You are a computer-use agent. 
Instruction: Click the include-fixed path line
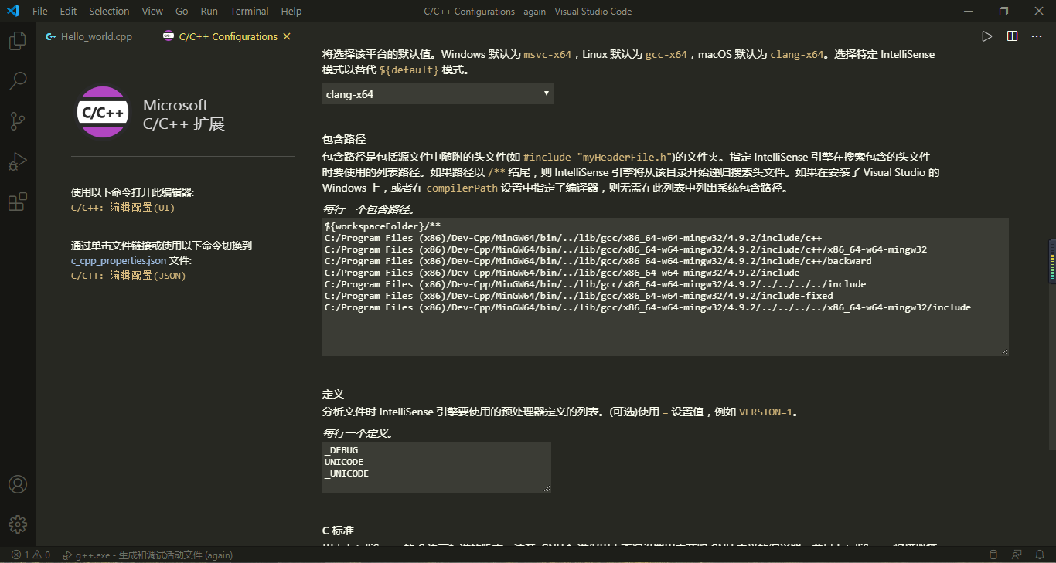tap(578, 296)
